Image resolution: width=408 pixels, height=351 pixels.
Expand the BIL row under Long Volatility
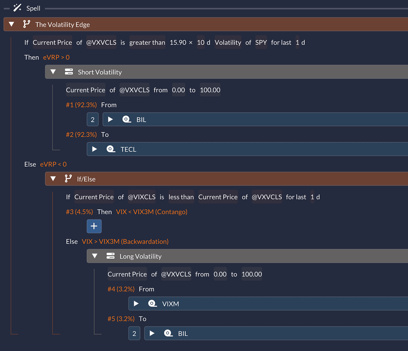152,333
